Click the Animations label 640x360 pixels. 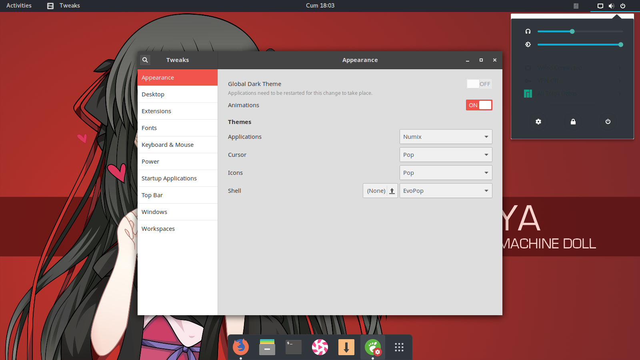pos(244,105)
